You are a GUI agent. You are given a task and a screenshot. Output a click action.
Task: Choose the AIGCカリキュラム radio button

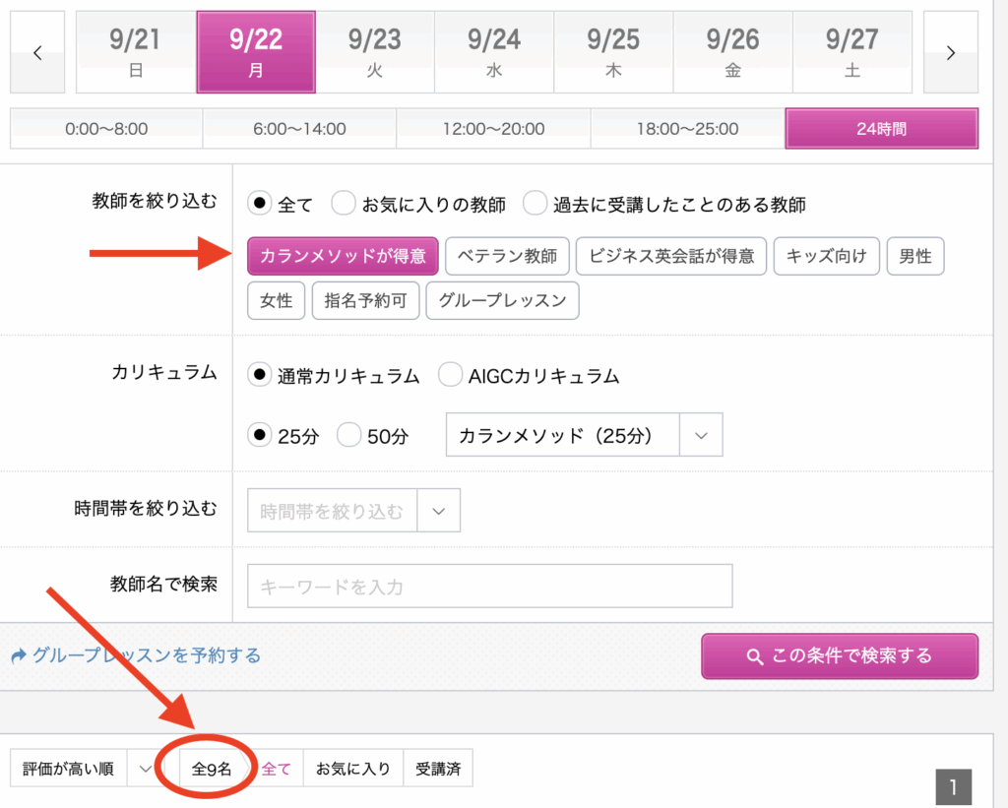[450, 375]
